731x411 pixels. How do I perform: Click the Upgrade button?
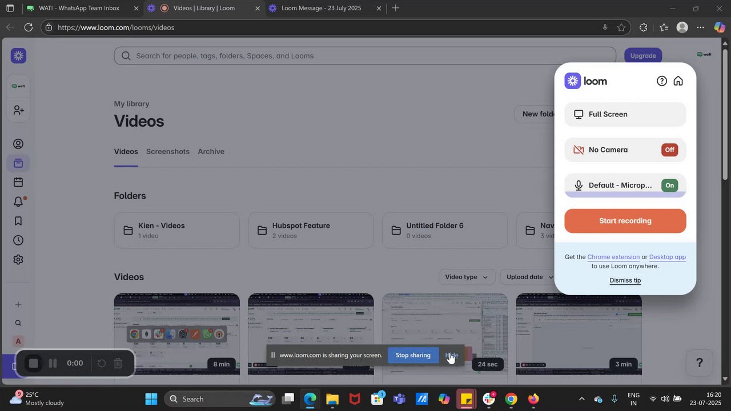(643, 55)
